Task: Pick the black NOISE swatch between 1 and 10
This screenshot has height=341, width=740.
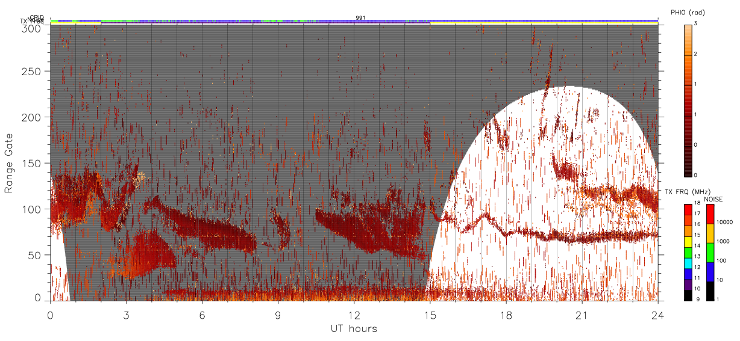Action: [710, 291]
